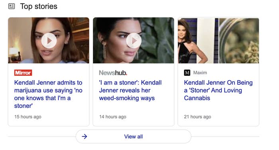
Task: Click the Maxim M logo icon
Action: pyautogui.click(x=187, y=73)
